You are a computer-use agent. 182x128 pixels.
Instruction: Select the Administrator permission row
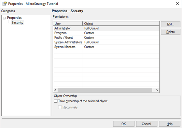pos(106,28)
